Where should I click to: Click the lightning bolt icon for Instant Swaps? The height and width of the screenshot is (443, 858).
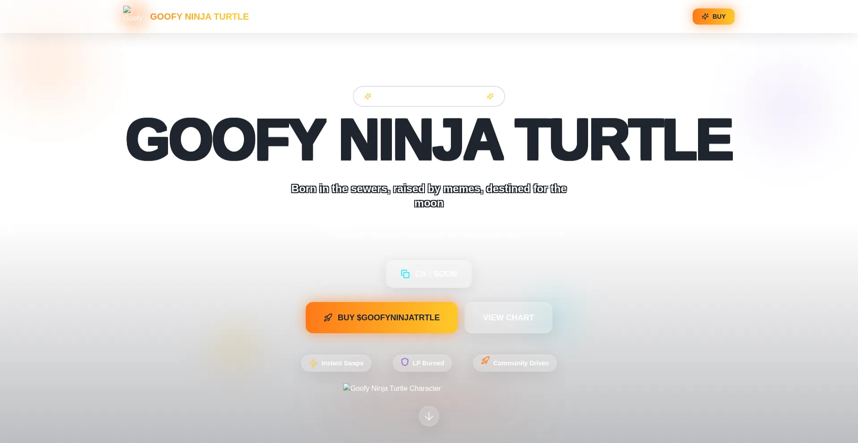coord(313,363)
